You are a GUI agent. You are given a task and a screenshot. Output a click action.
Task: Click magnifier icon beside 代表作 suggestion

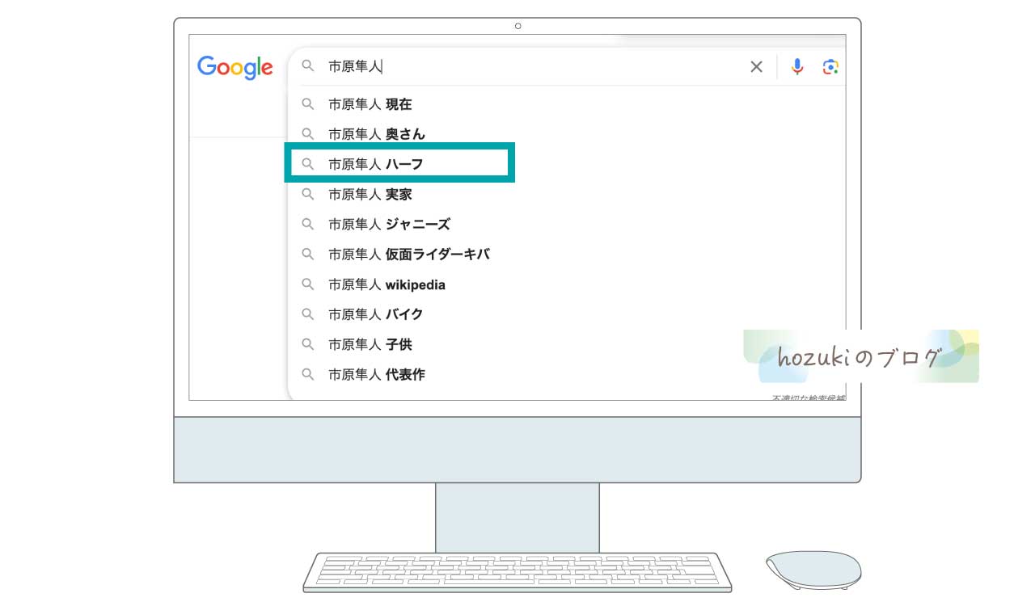[x=307, y=374]
